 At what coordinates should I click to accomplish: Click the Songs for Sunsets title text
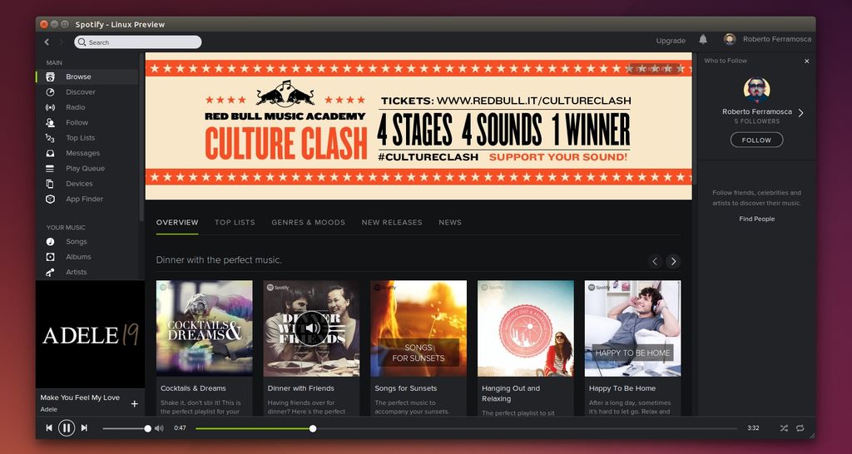pos(406,388)
